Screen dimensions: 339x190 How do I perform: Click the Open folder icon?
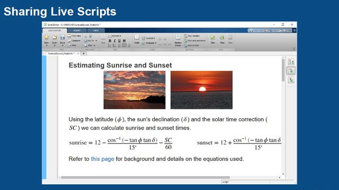click(x=55, y=37)
